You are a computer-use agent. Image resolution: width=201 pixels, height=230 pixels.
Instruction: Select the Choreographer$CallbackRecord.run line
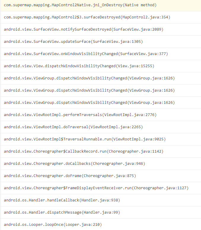click(x=101, y=151)
